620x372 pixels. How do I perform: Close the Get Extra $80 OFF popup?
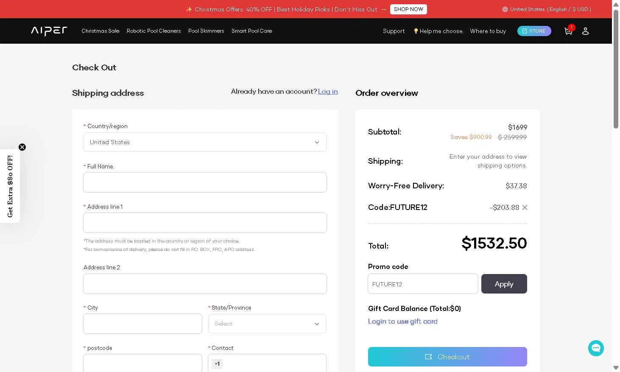22,147
